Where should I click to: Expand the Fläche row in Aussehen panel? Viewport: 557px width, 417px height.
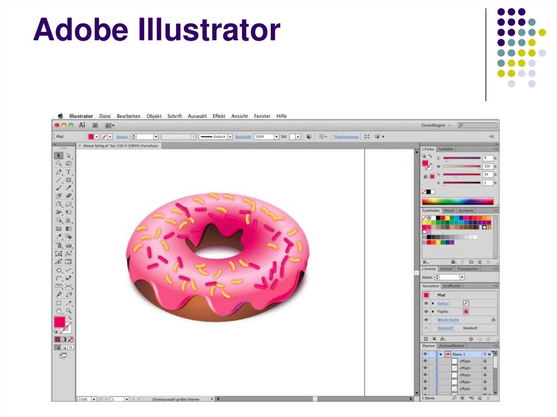click(x=432, y=312)
